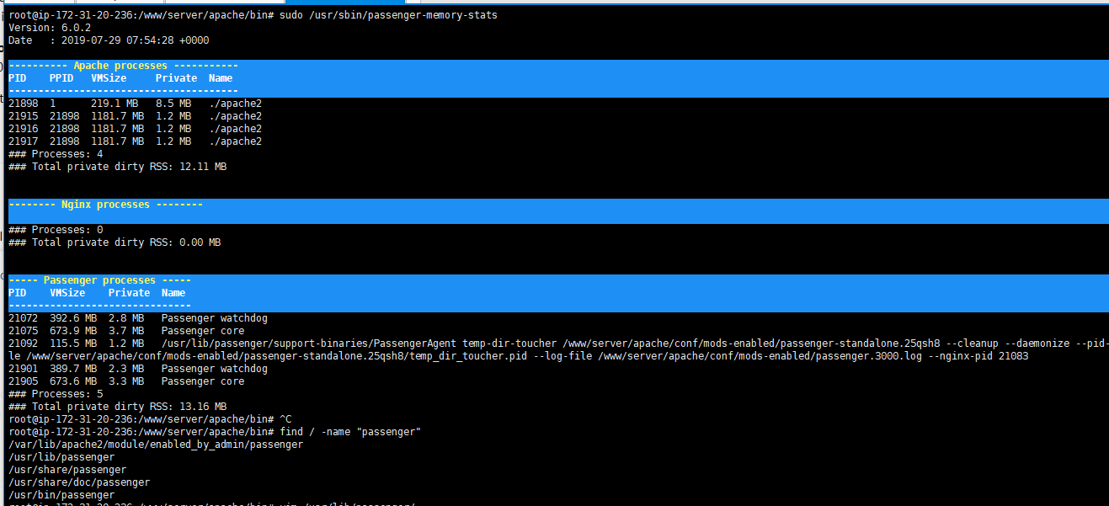Click the /usr/share/passenger result line
Viewport: 1109px width, 506px height.
pyautogui.click(x=67, y=470)
